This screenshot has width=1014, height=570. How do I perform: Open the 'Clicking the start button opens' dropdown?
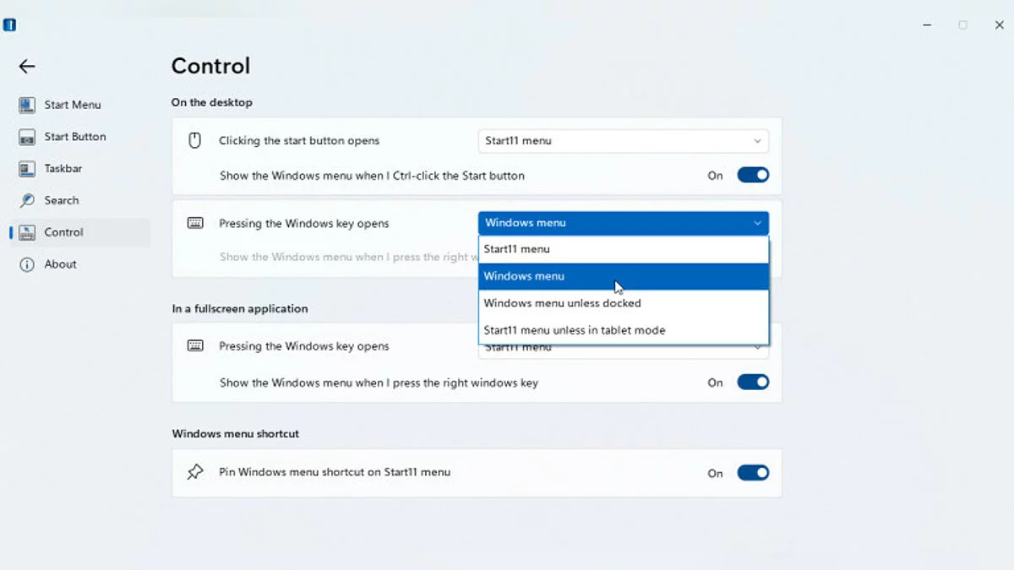623,141
